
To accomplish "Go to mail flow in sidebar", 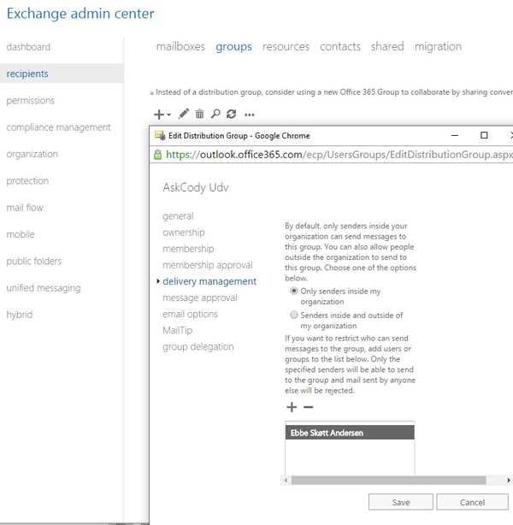I will click(x=25, y=208).
